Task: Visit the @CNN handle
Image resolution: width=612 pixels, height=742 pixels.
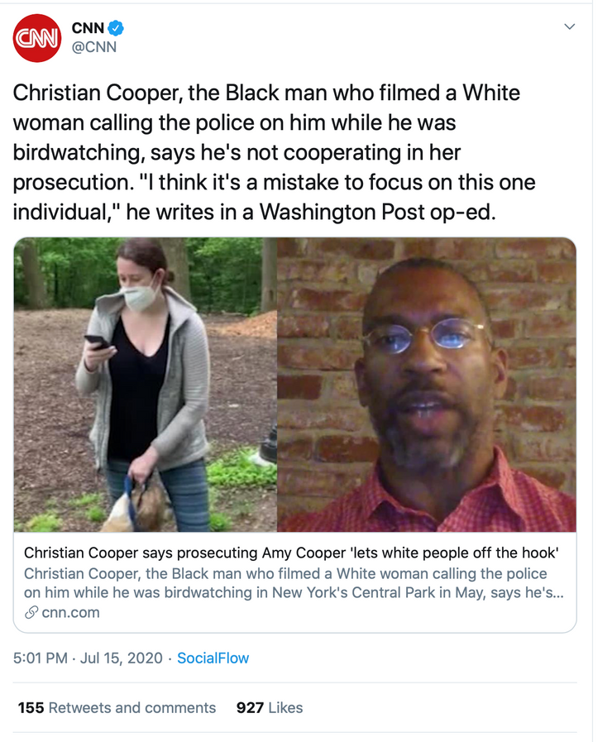Action: point(93,47)
